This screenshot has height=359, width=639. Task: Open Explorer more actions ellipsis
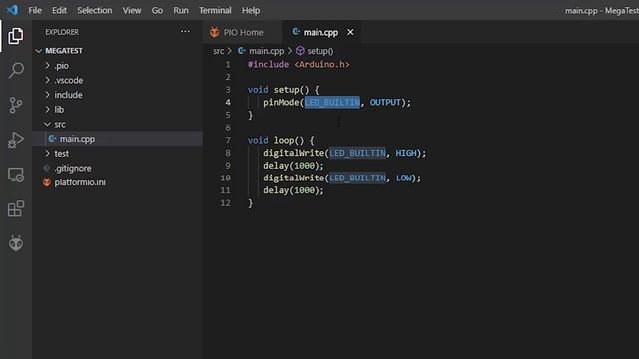[x=185, y=31]
